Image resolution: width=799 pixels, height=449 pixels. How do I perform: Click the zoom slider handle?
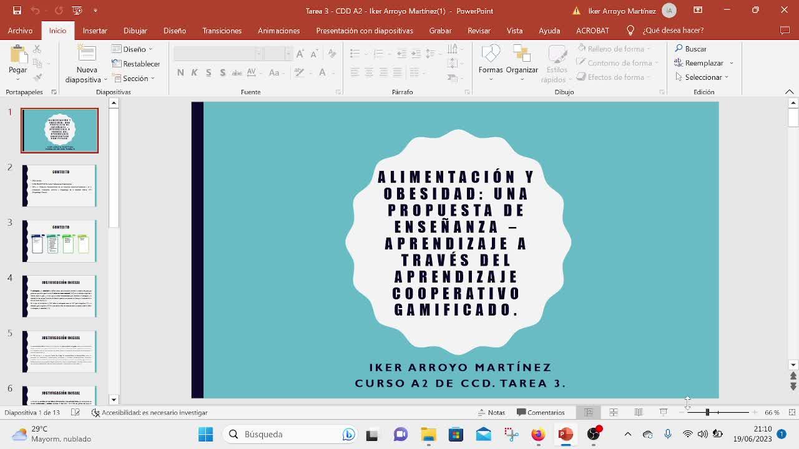707,412
